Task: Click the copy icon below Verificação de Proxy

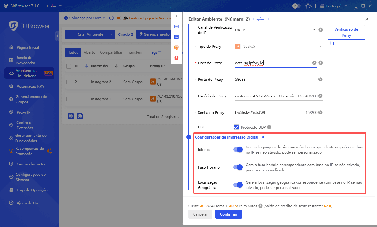Action: point(332,43)
